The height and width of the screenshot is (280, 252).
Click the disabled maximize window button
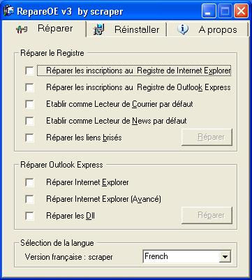(x=225, y=11)
